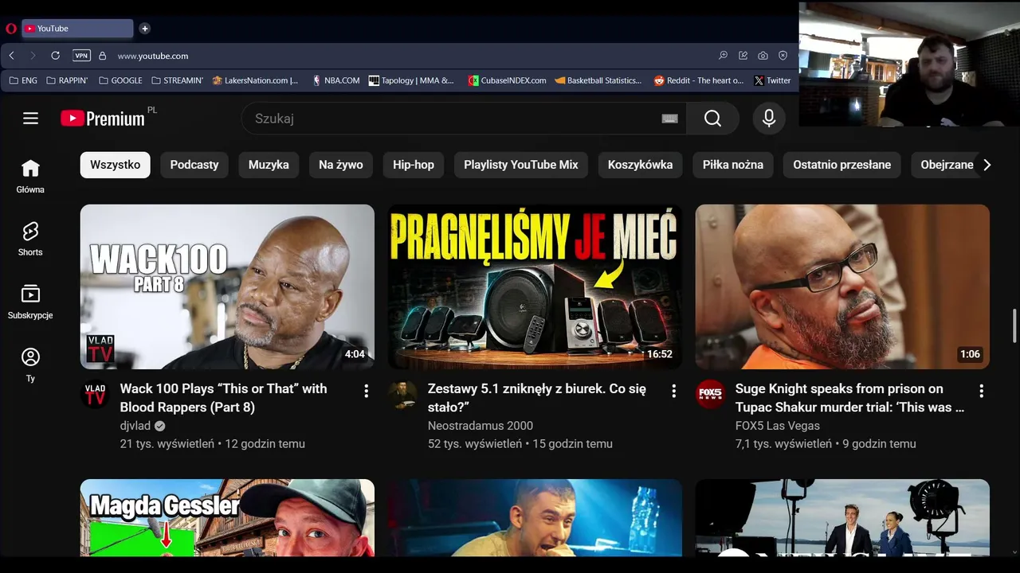Open the on-screen keyboard in search box

669,119
